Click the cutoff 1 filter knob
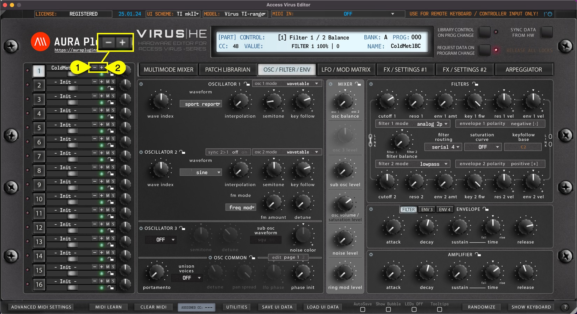Image resolution: width=577 pixels, height=314 pixels. 387,101
